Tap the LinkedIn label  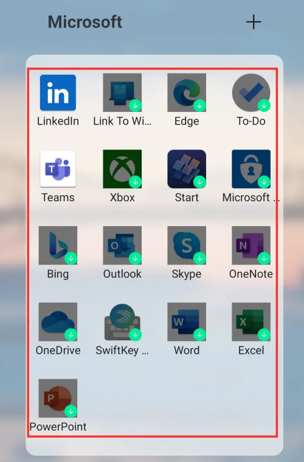58,121
